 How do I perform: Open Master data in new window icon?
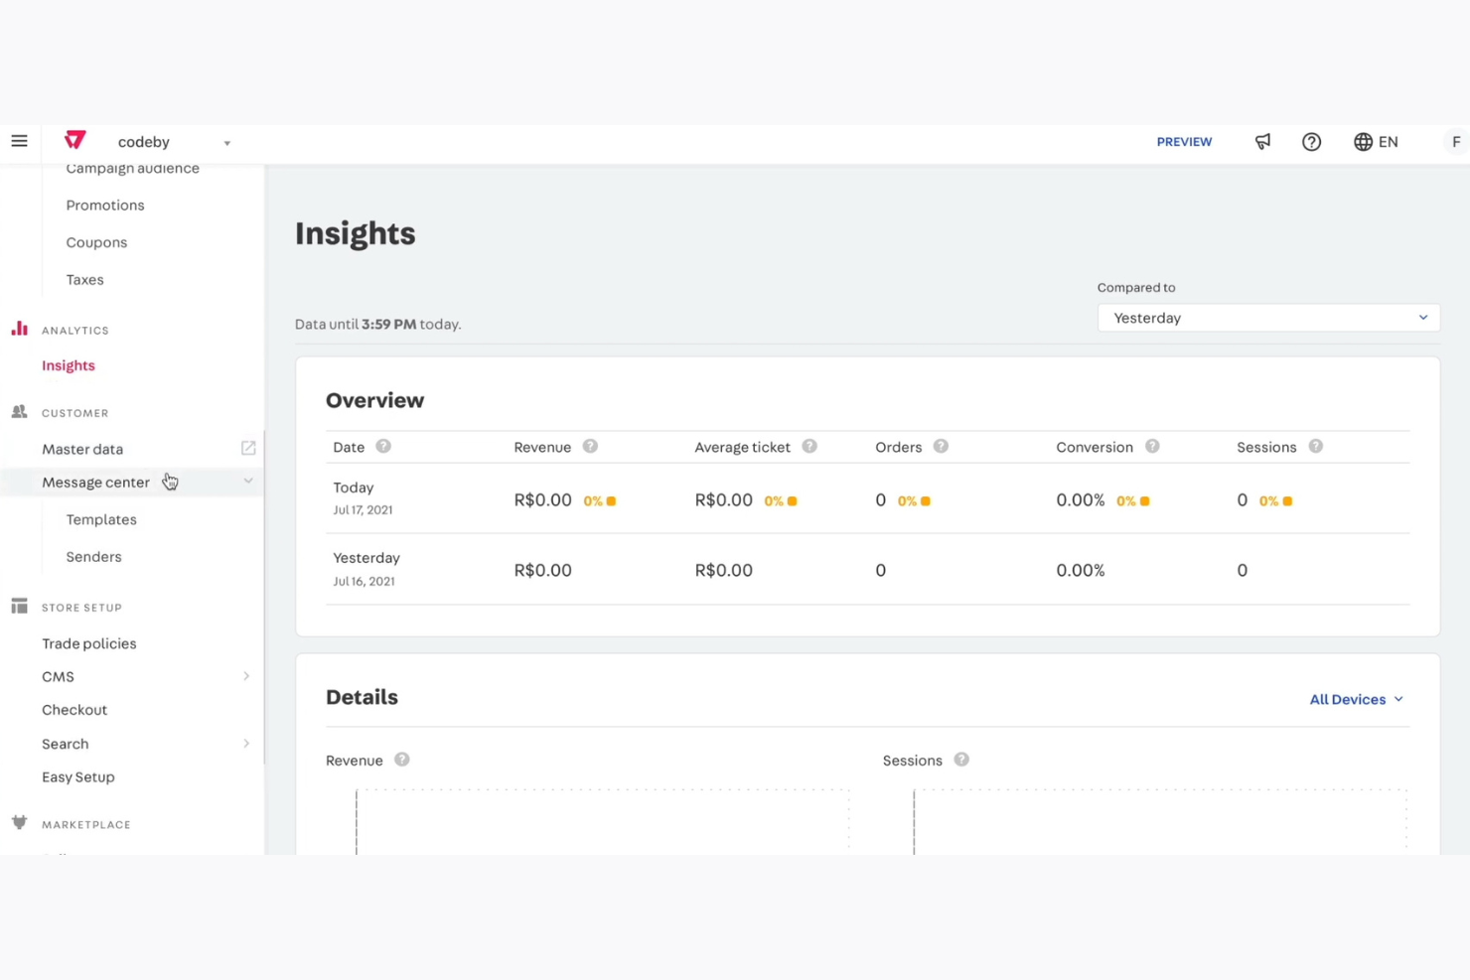(x=247, y=448)
